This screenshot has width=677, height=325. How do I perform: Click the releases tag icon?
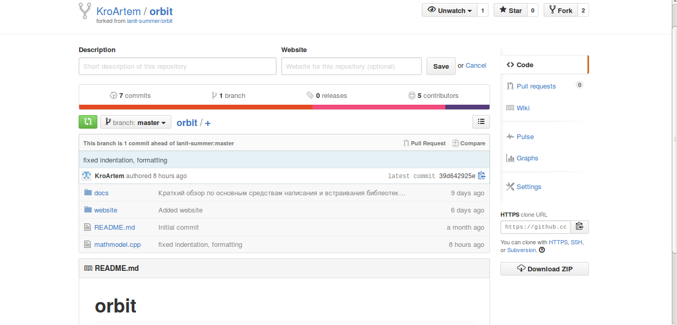(x=310, y=95)
